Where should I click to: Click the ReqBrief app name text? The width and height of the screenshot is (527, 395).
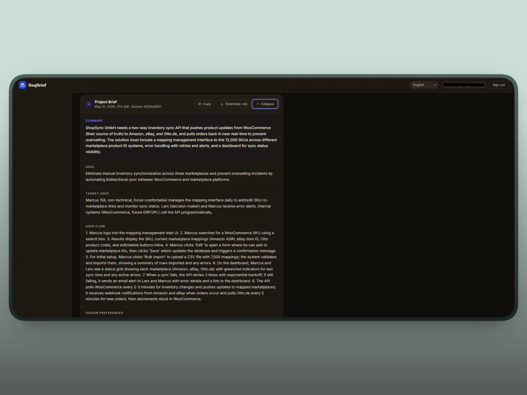click(37, 85)
